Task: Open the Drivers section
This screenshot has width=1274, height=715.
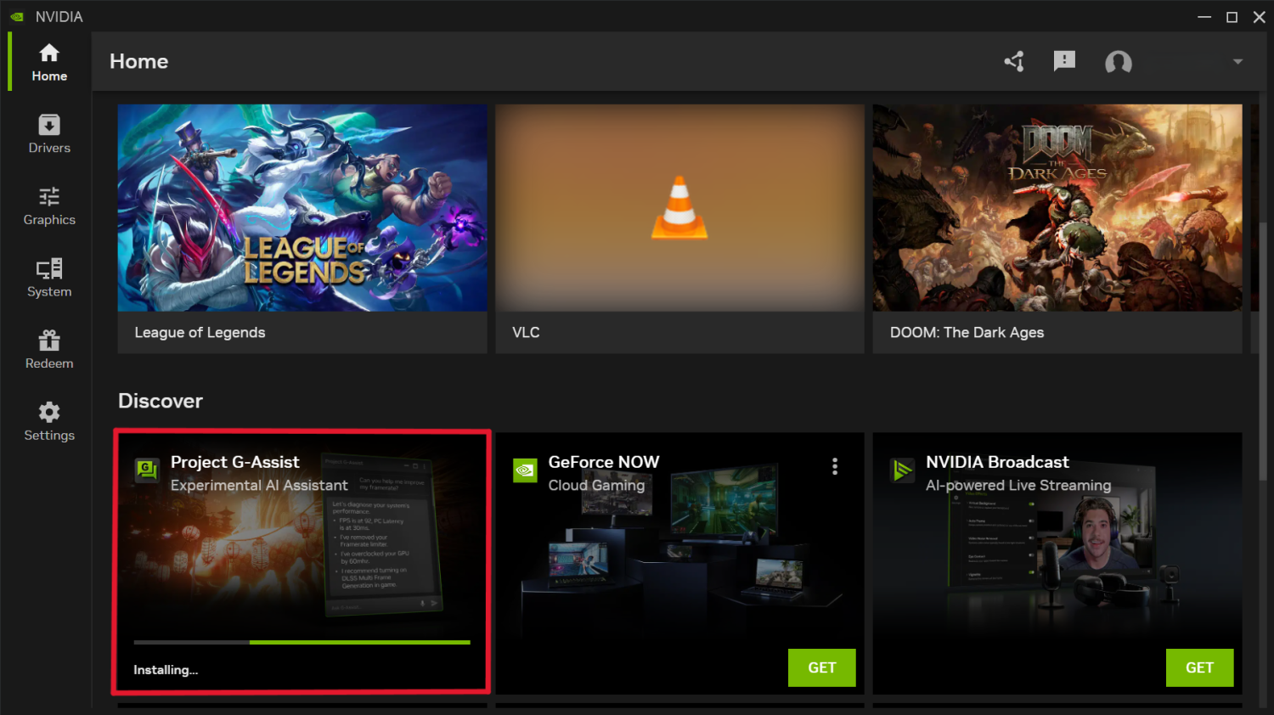Action: click(x=49, y=134)
